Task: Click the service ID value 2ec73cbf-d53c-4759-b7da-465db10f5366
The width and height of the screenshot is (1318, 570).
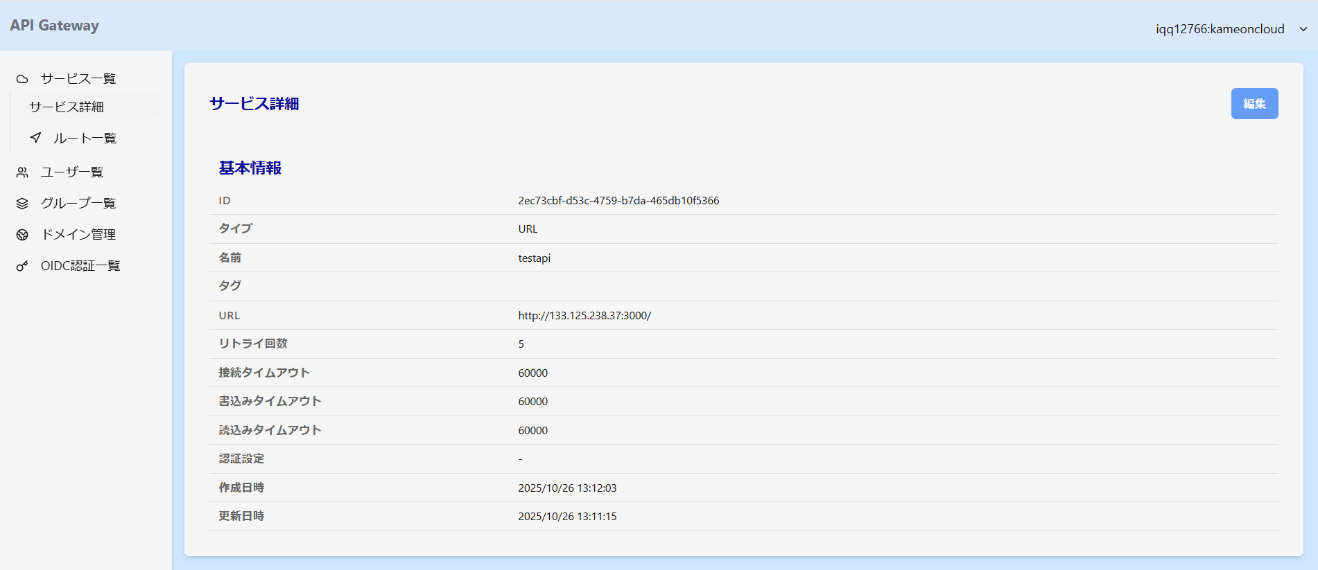Action: pyautogui.click(x=618, y=201)
